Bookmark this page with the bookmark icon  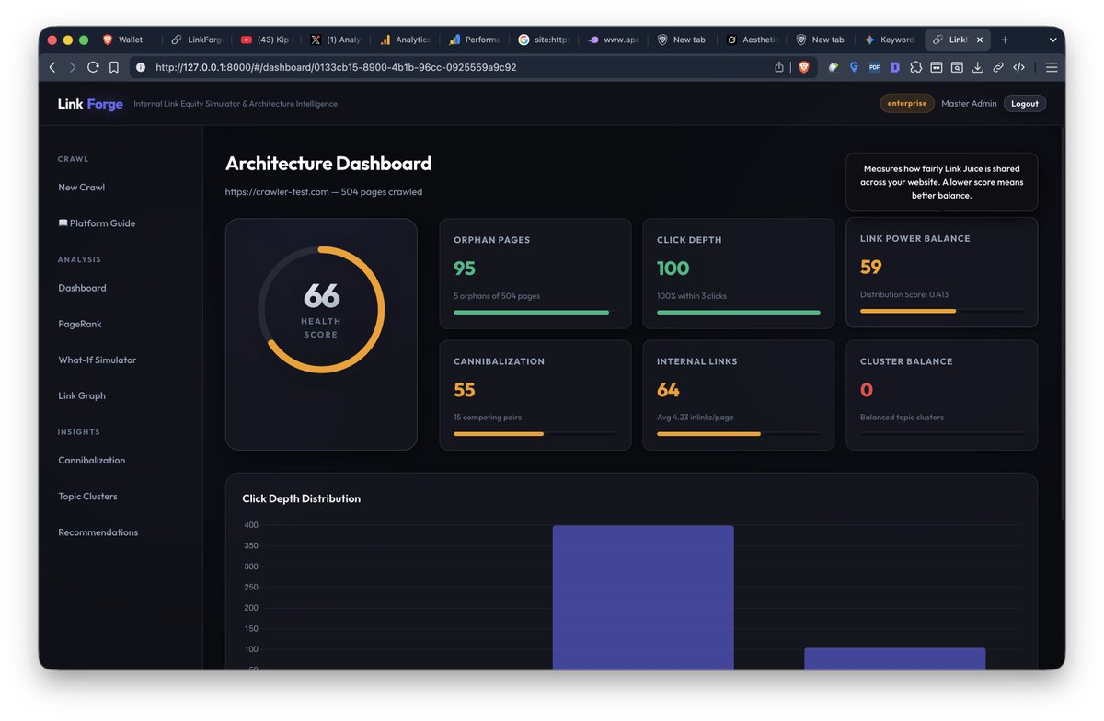(114, 67)
